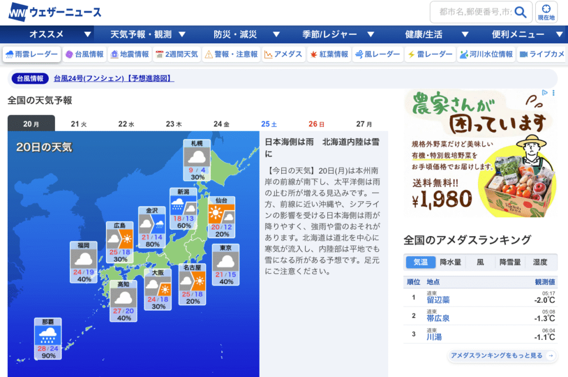568x377 pixels.
Task: Click the Weathernews logo
Action: [54, 12]
